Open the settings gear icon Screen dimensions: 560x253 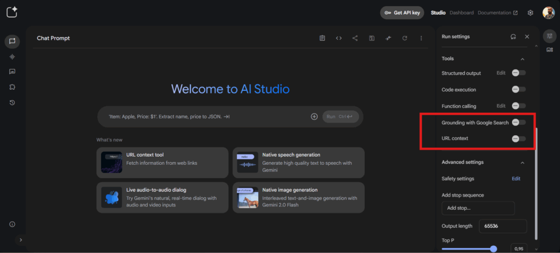pos(530,13)
